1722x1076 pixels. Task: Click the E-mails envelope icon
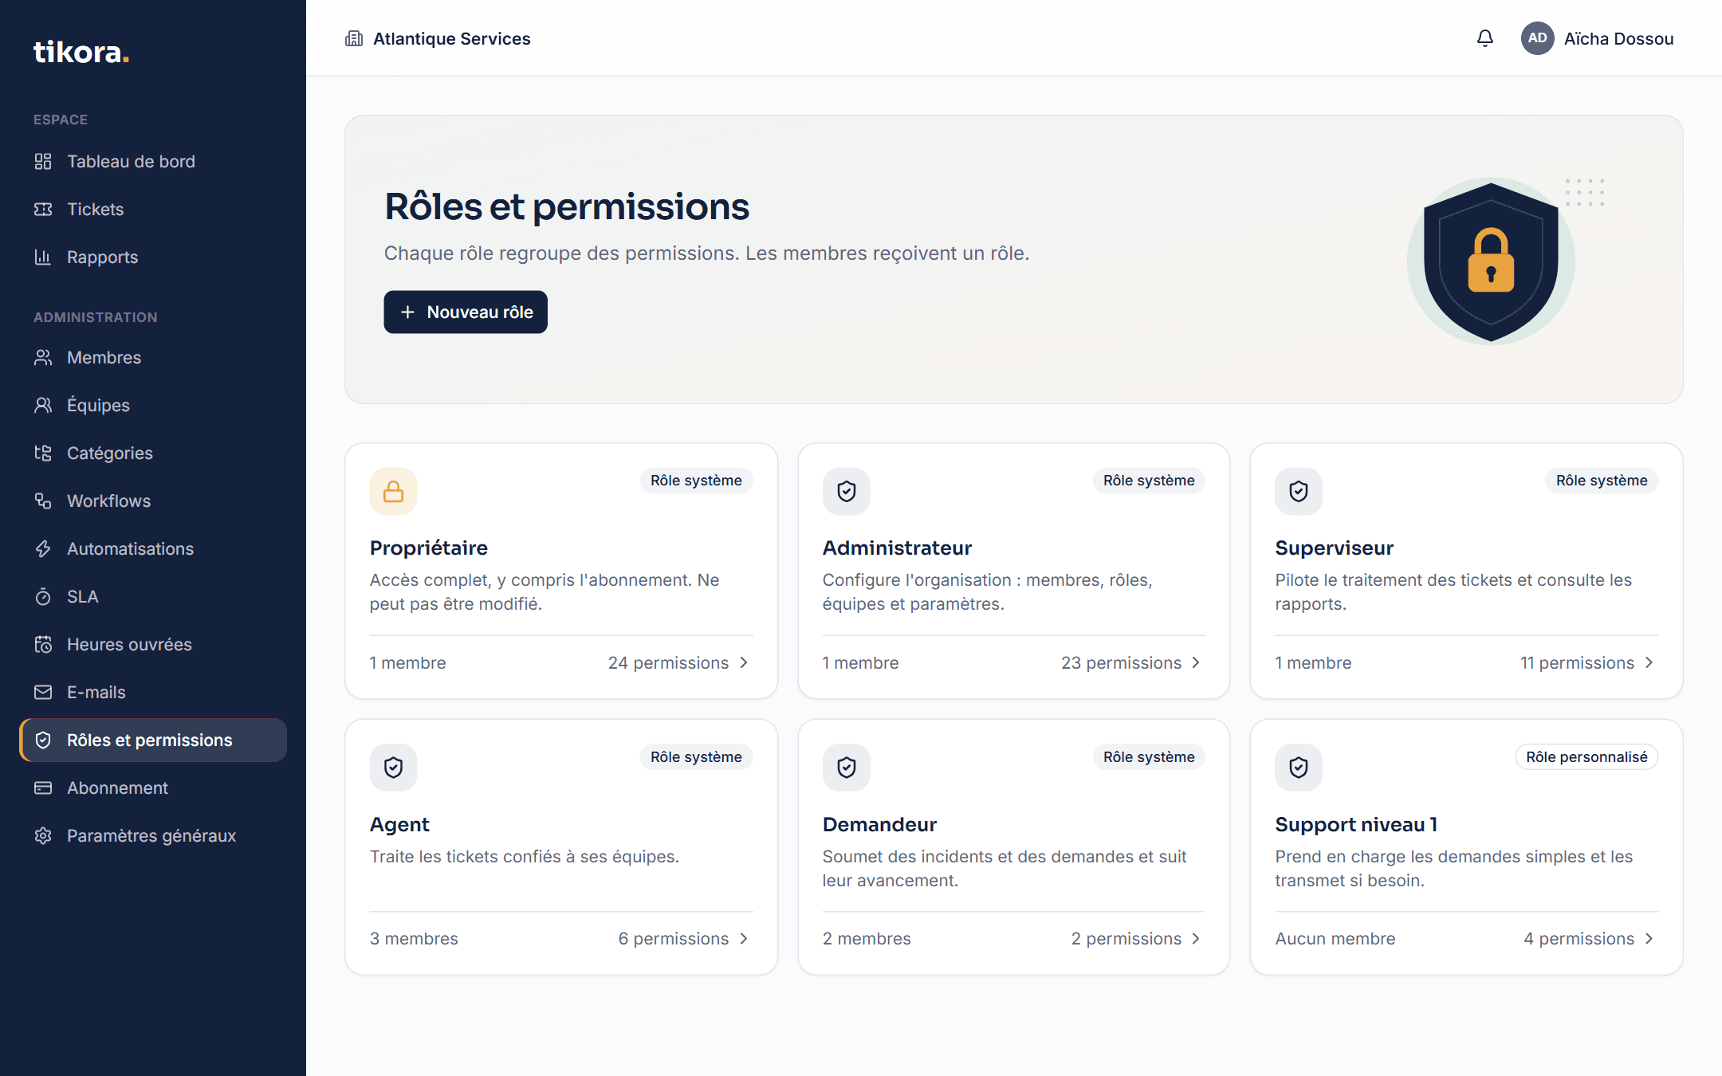pos(43,693)
